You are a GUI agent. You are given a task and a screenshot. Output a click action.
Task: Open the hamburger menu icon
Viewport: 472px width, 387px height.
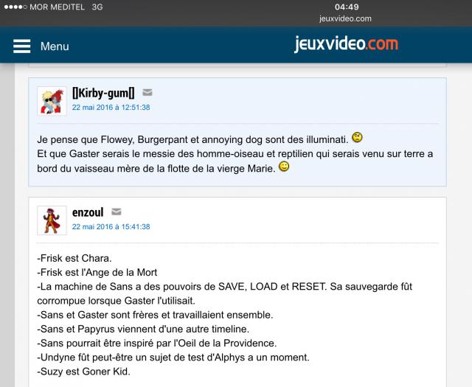[21, 46]
